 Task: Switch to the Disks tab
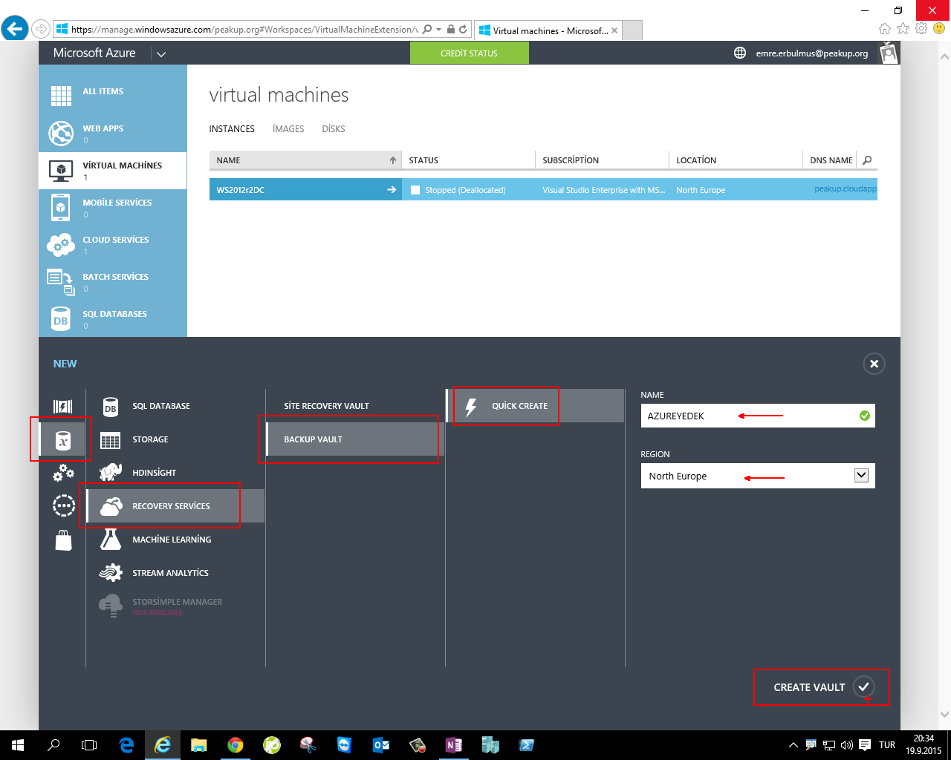(x=333, y=129)
